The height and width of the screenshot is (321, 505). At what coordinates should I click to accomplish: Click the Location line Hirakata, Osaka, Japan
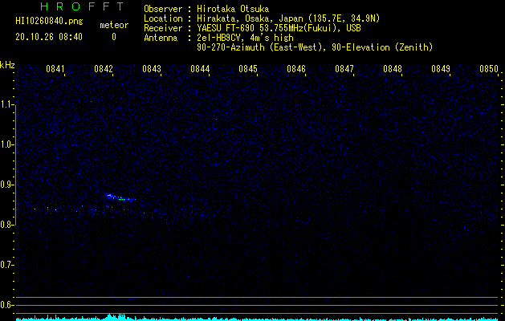(262, 18)
